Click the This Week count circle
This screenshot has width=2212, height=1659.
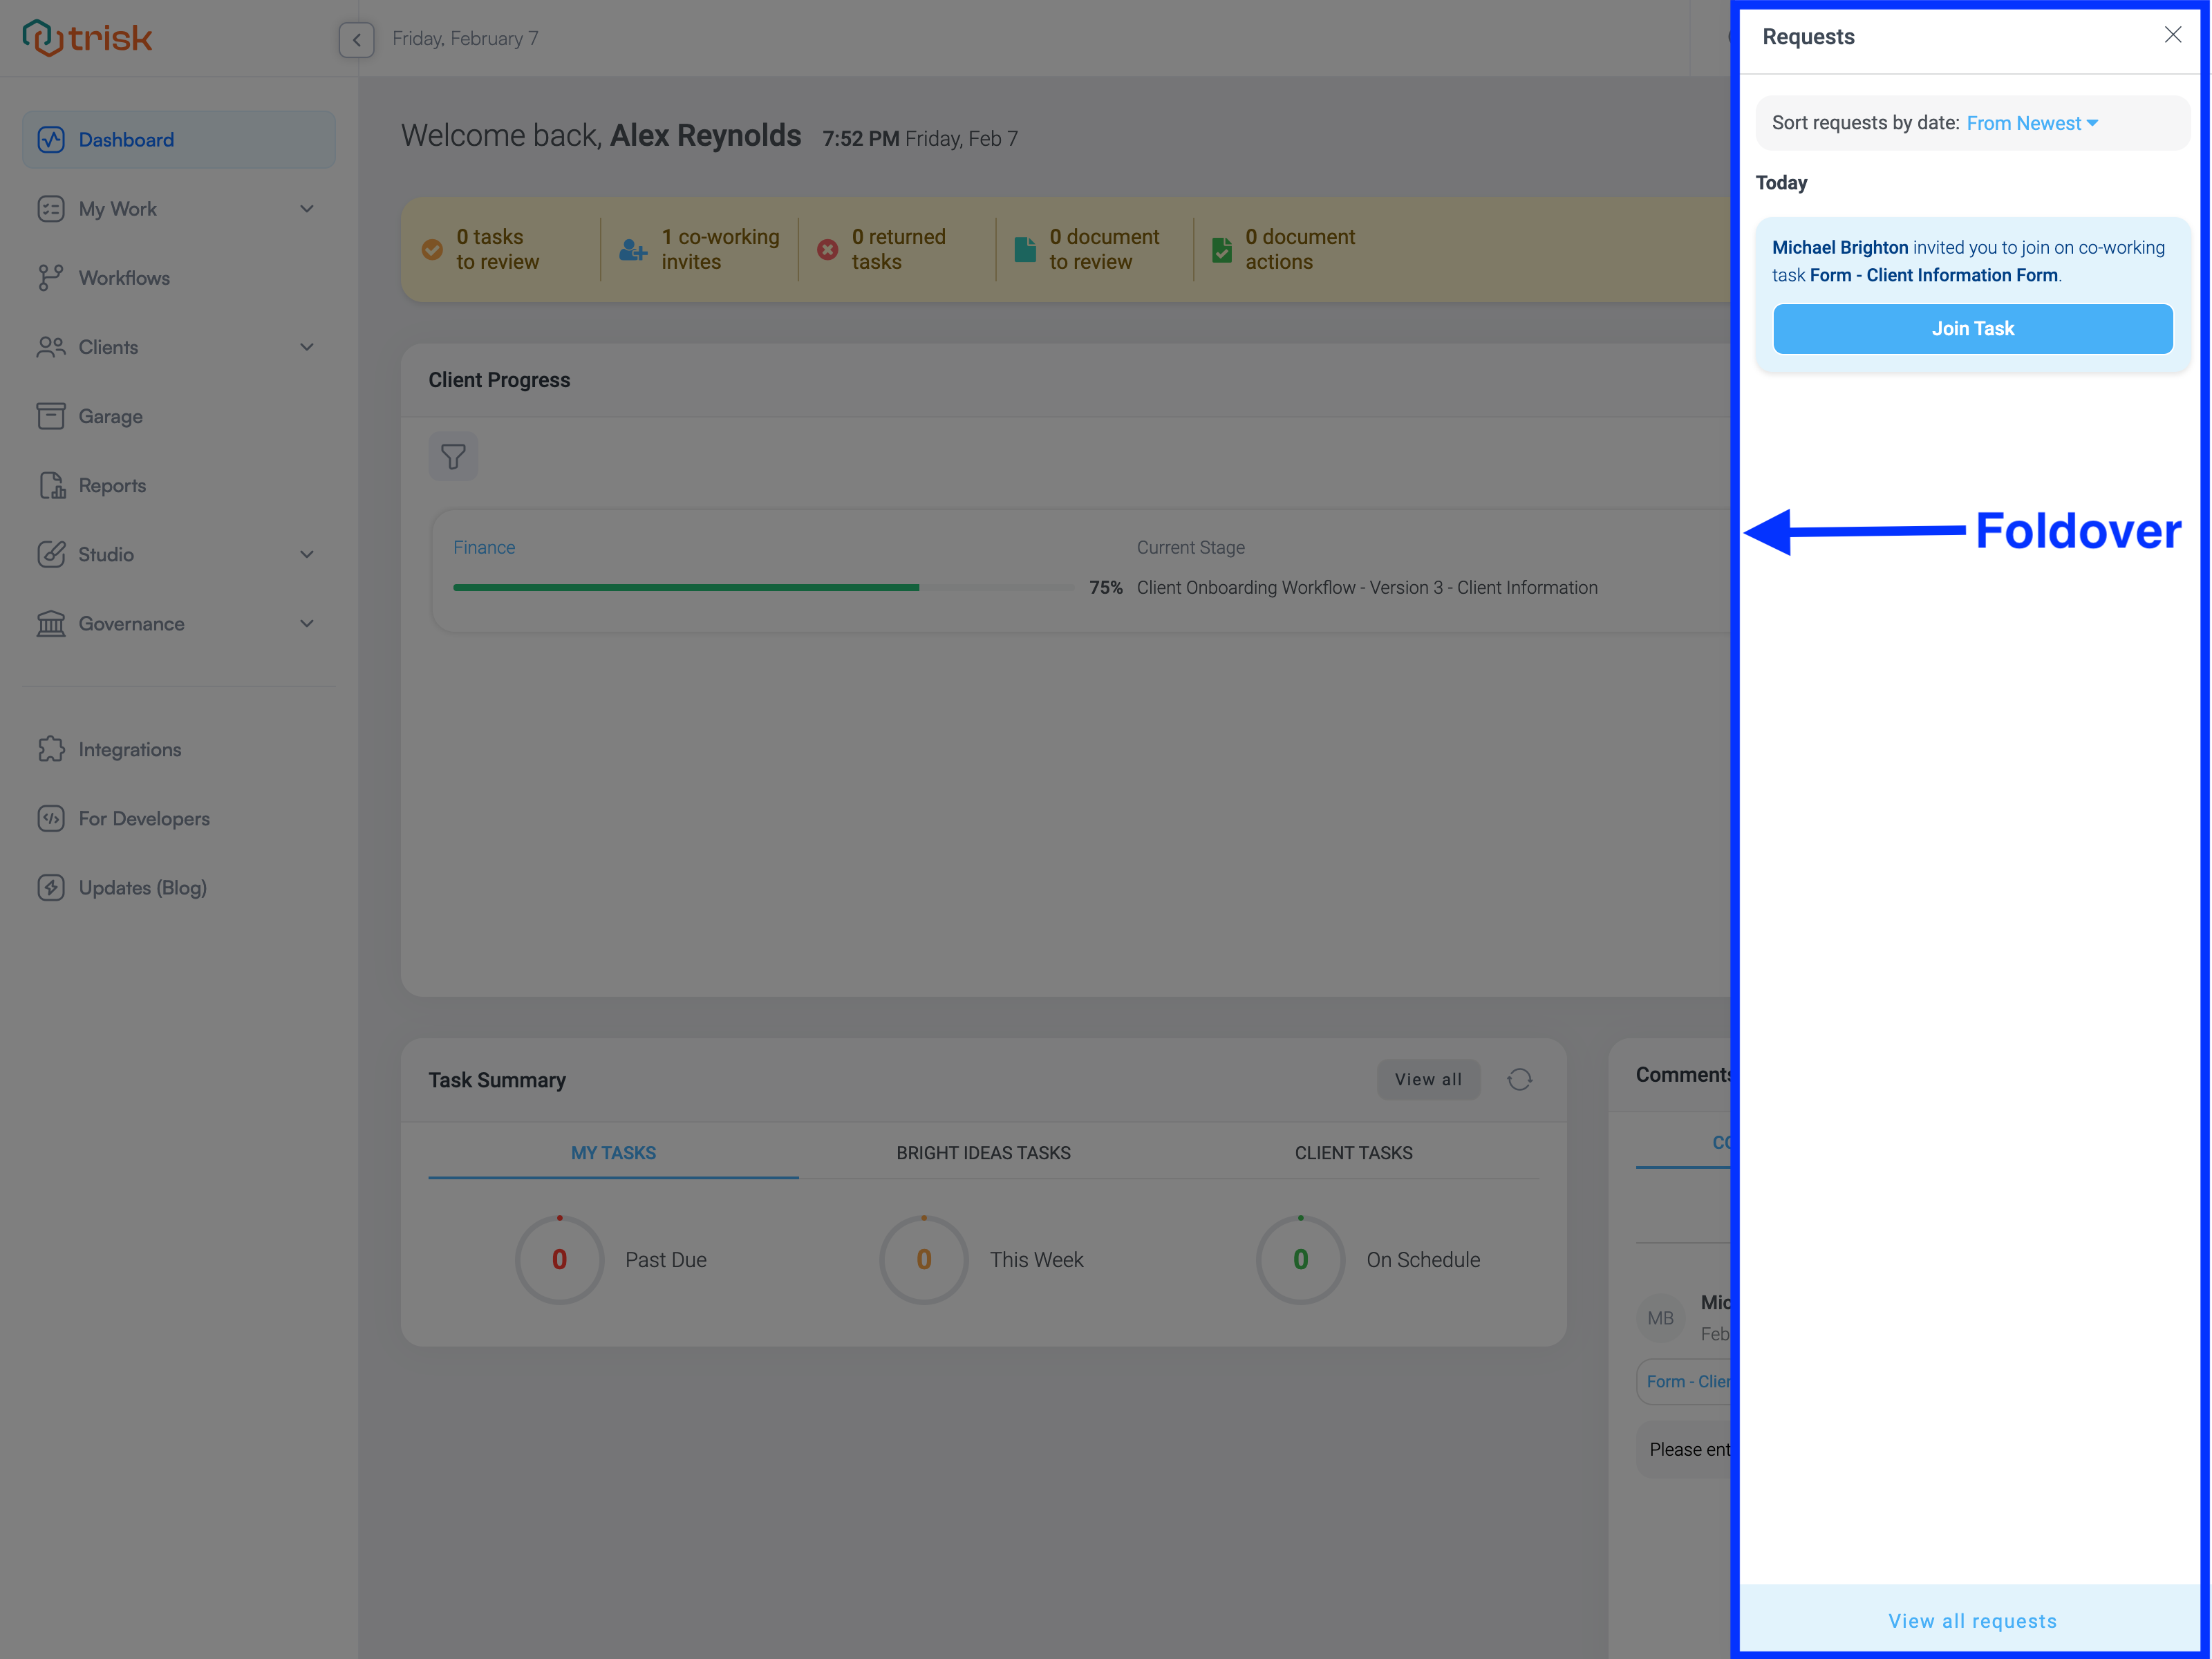click(923, 1259)
